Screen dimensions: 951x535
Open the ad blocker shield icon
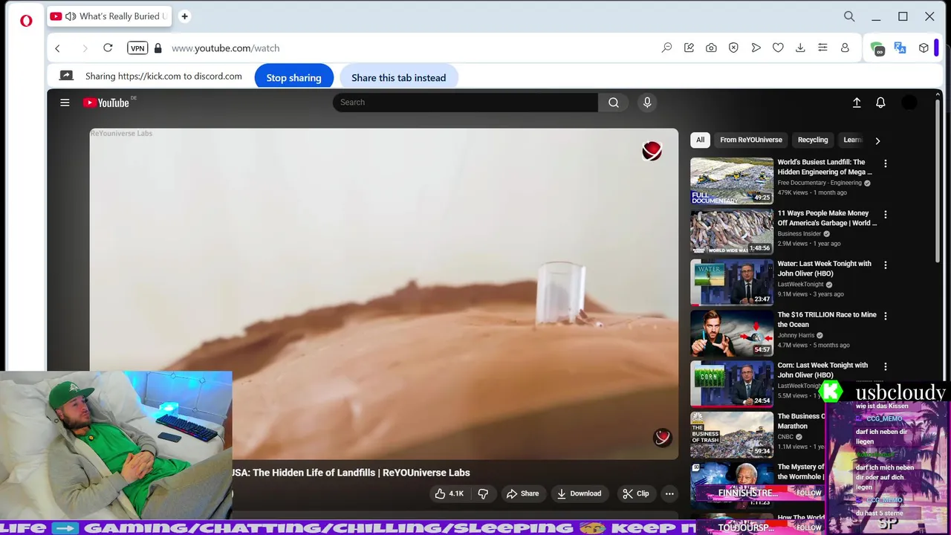click(x=733, y=48)
